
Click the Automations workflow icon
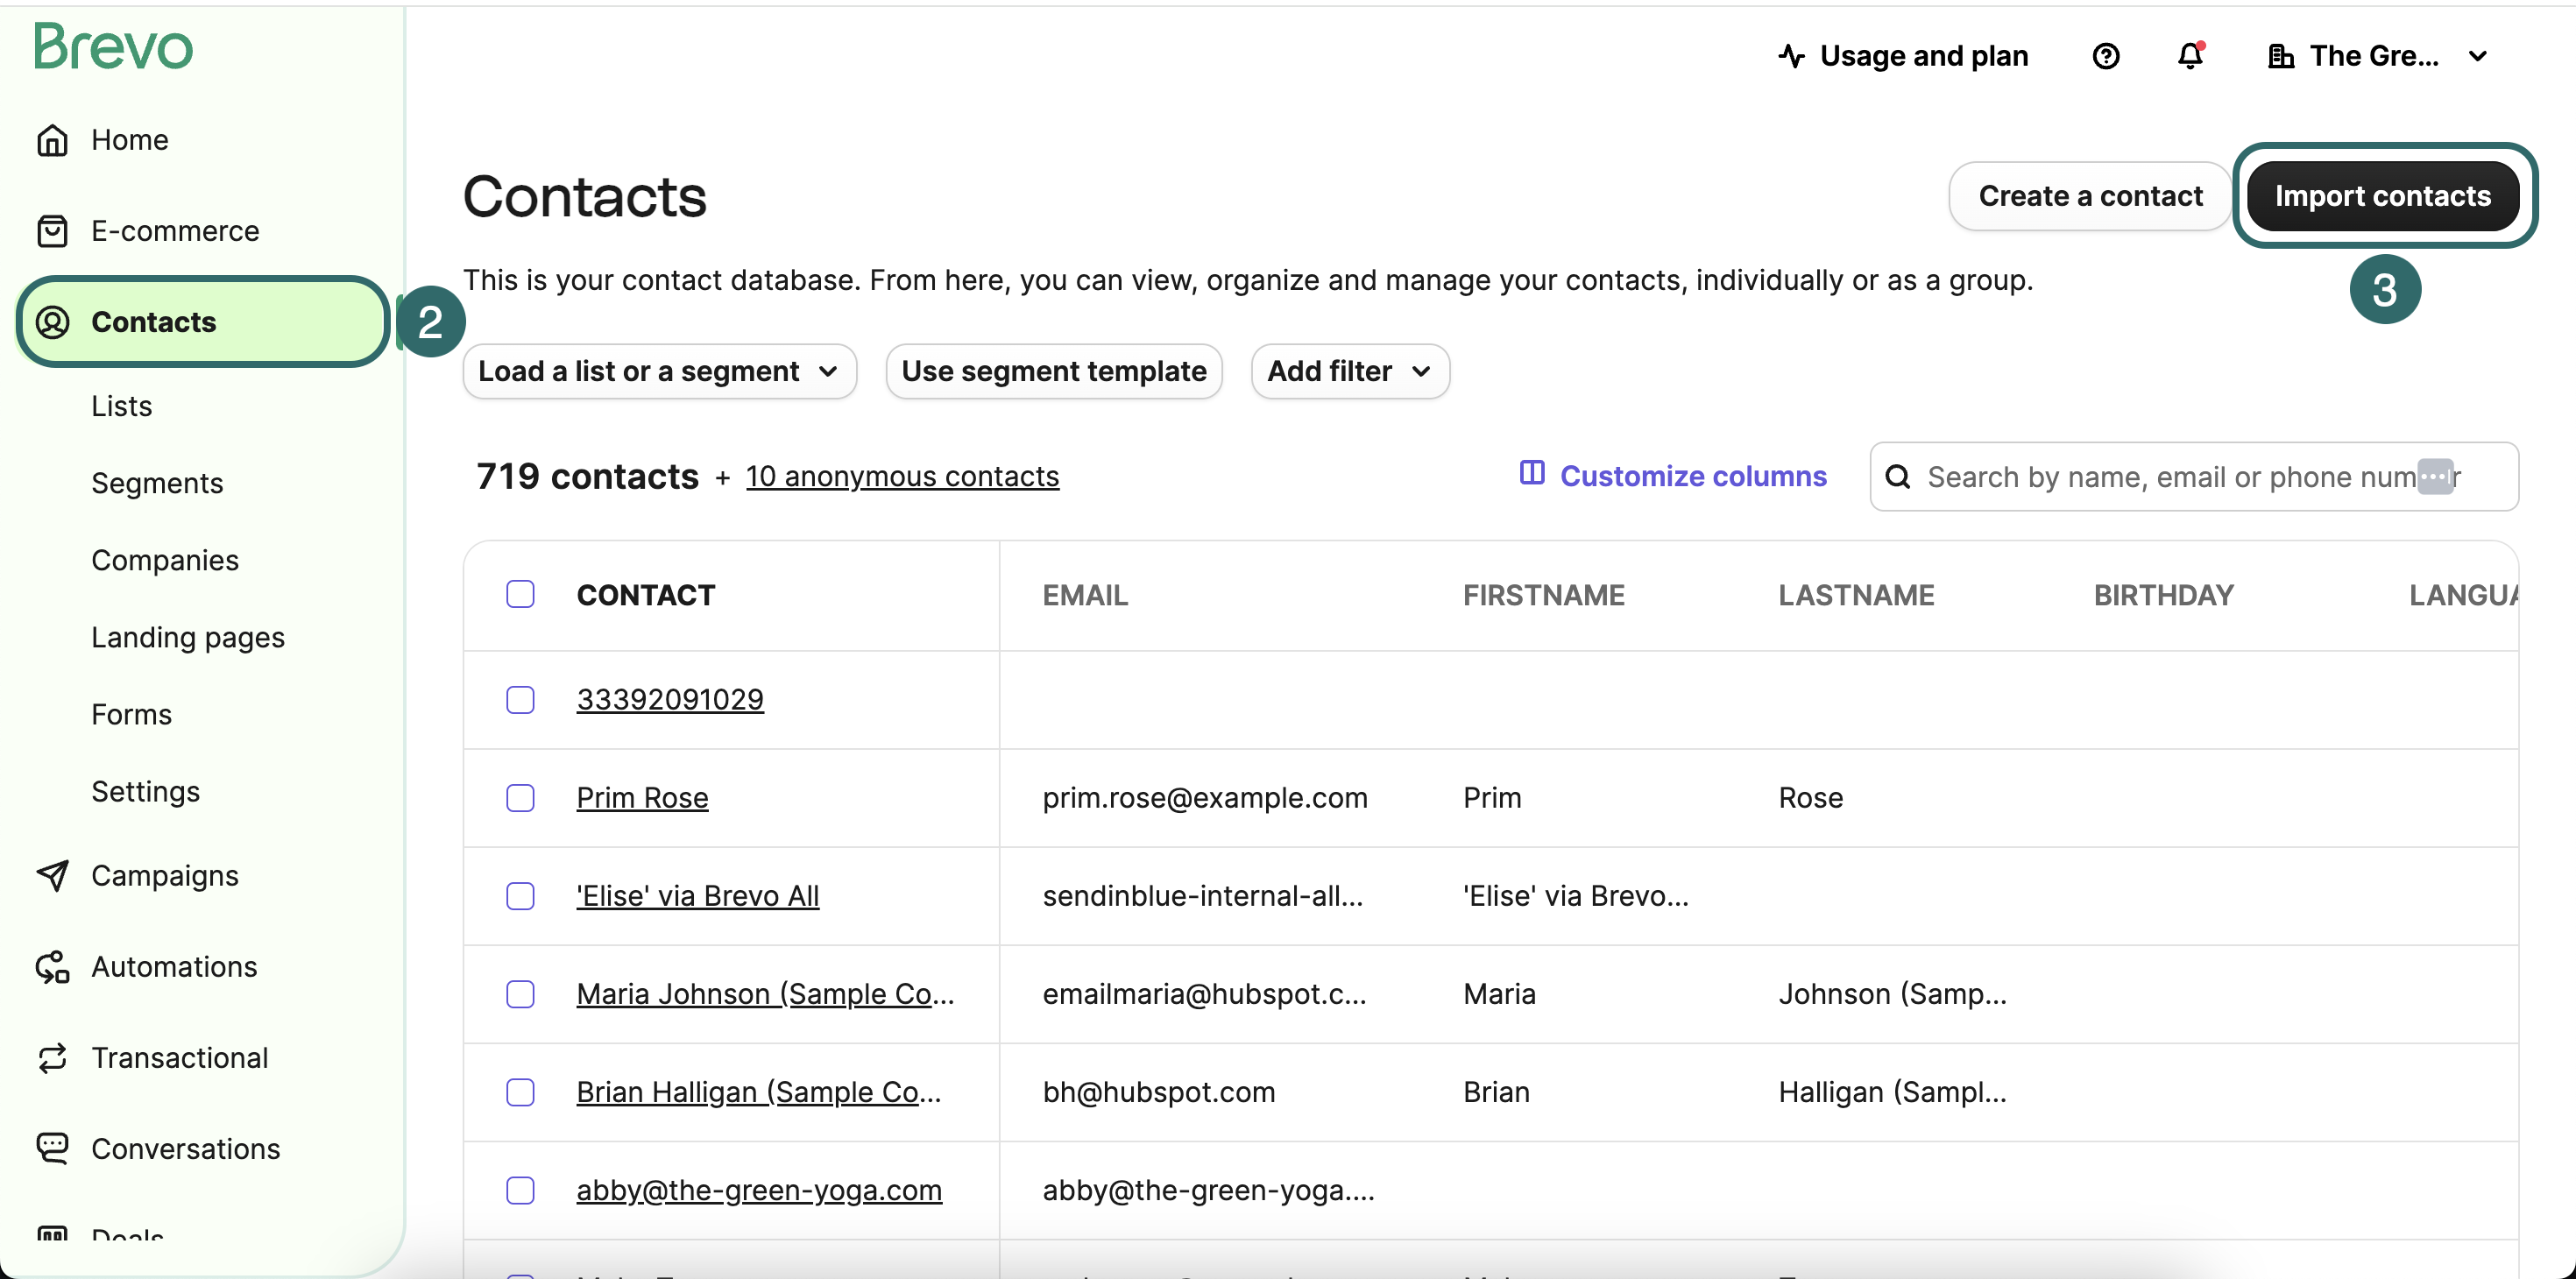[x=52, y=967]
